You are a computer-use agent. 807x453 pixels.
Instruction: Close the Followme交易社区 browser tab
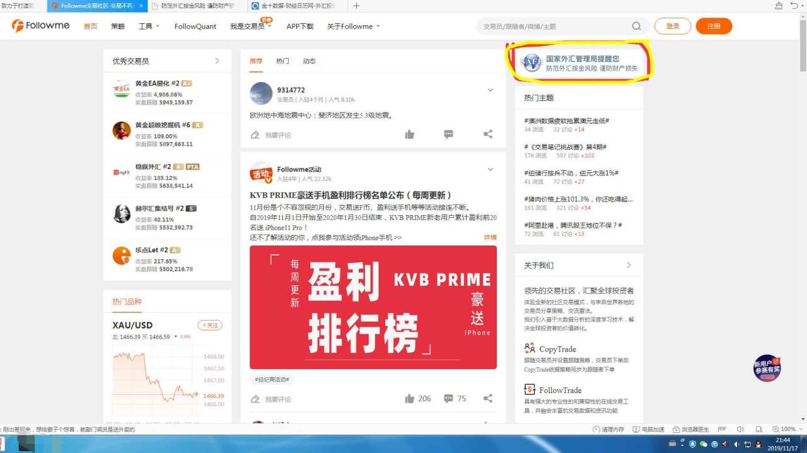click(x=140, y=6)
